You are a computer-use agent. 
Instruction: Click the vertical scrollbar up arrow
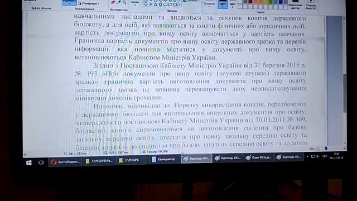(x=344, y=18)
